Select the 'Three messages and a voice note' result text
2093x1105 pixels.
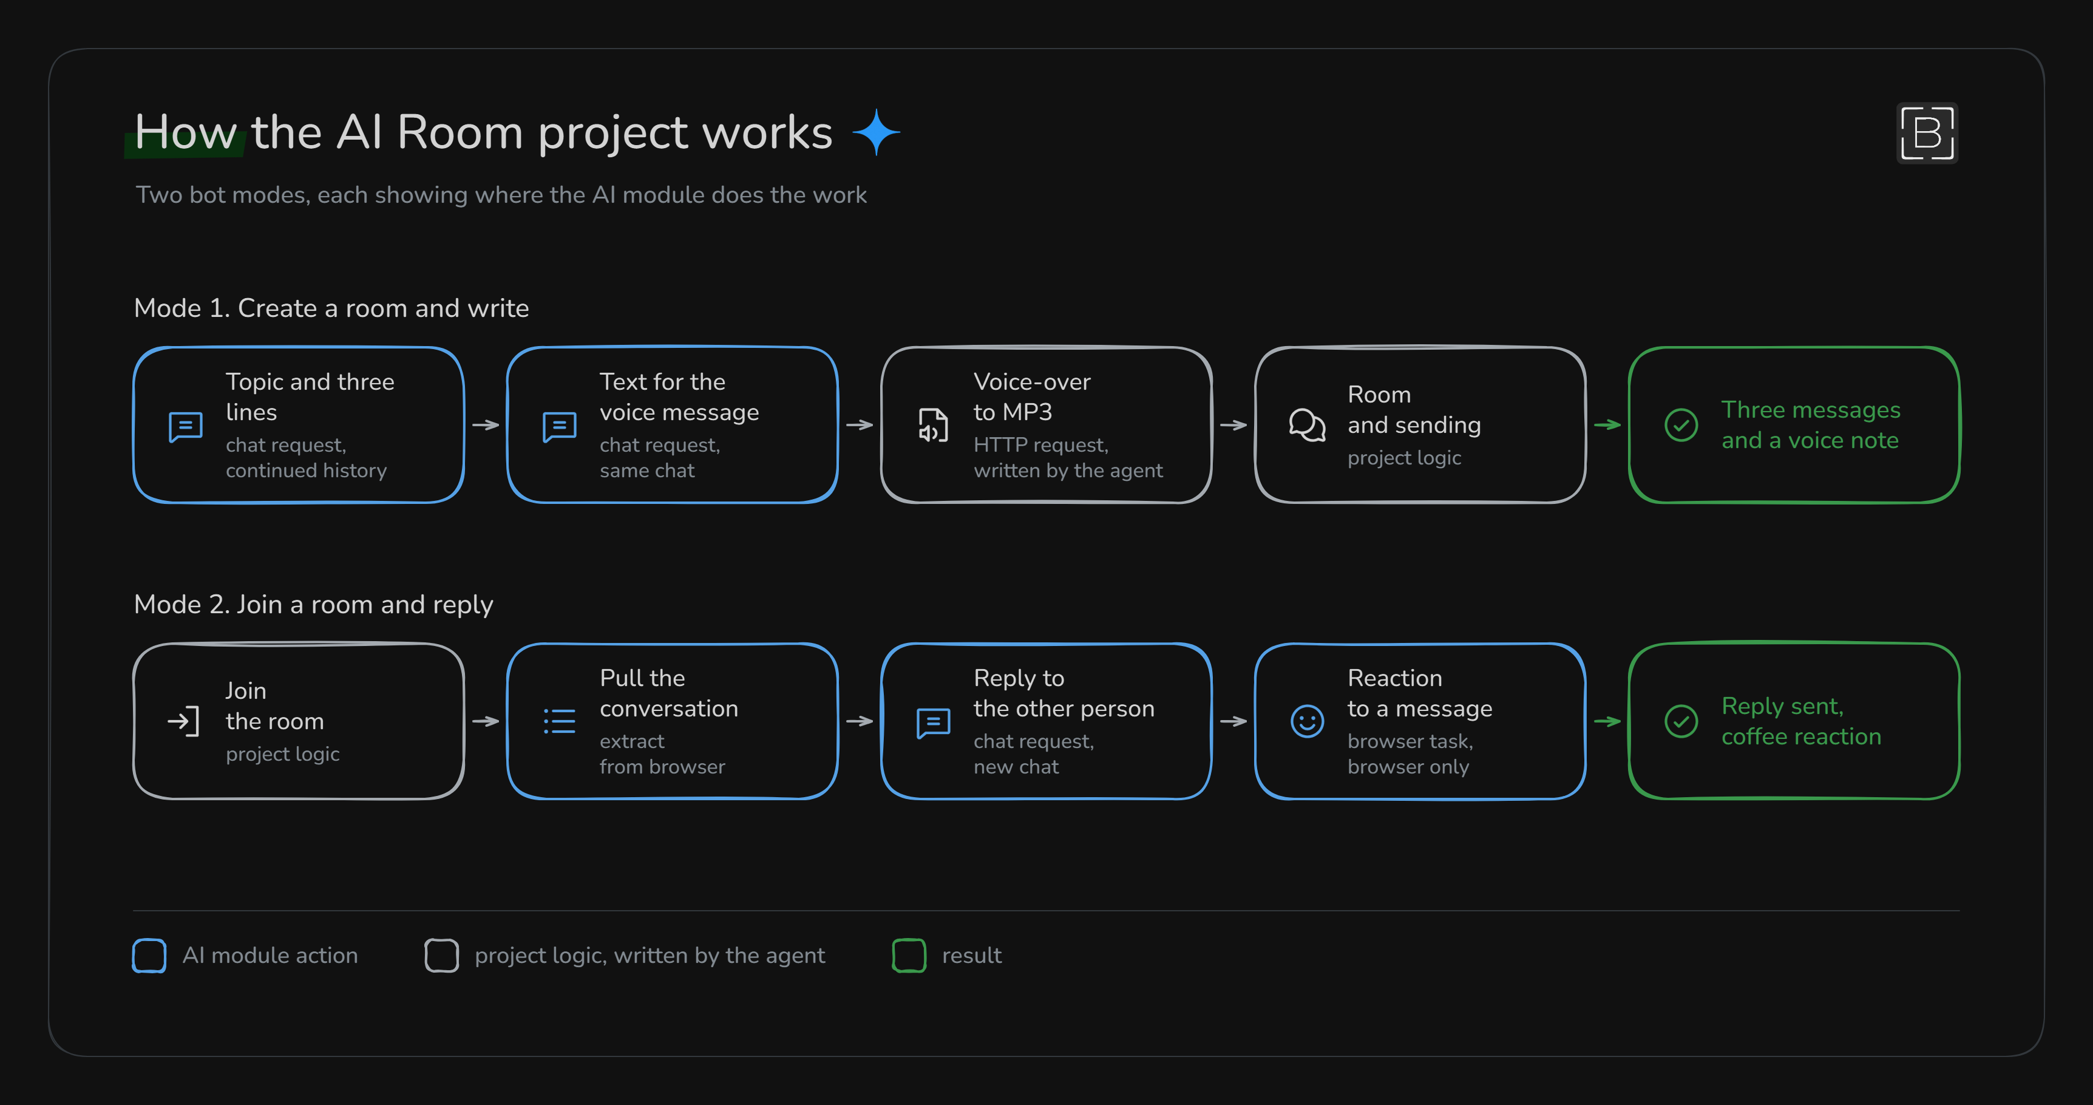pos(1810,425)
